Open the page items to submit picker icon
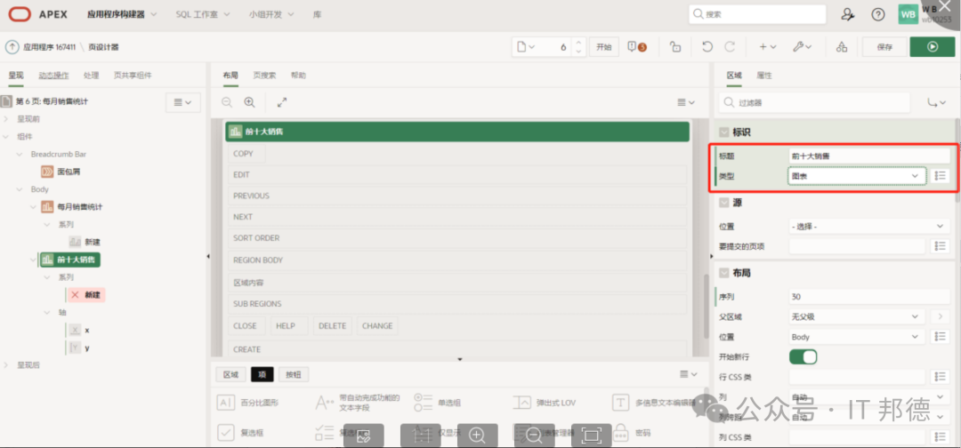The image size is (961, 448). 941,246
